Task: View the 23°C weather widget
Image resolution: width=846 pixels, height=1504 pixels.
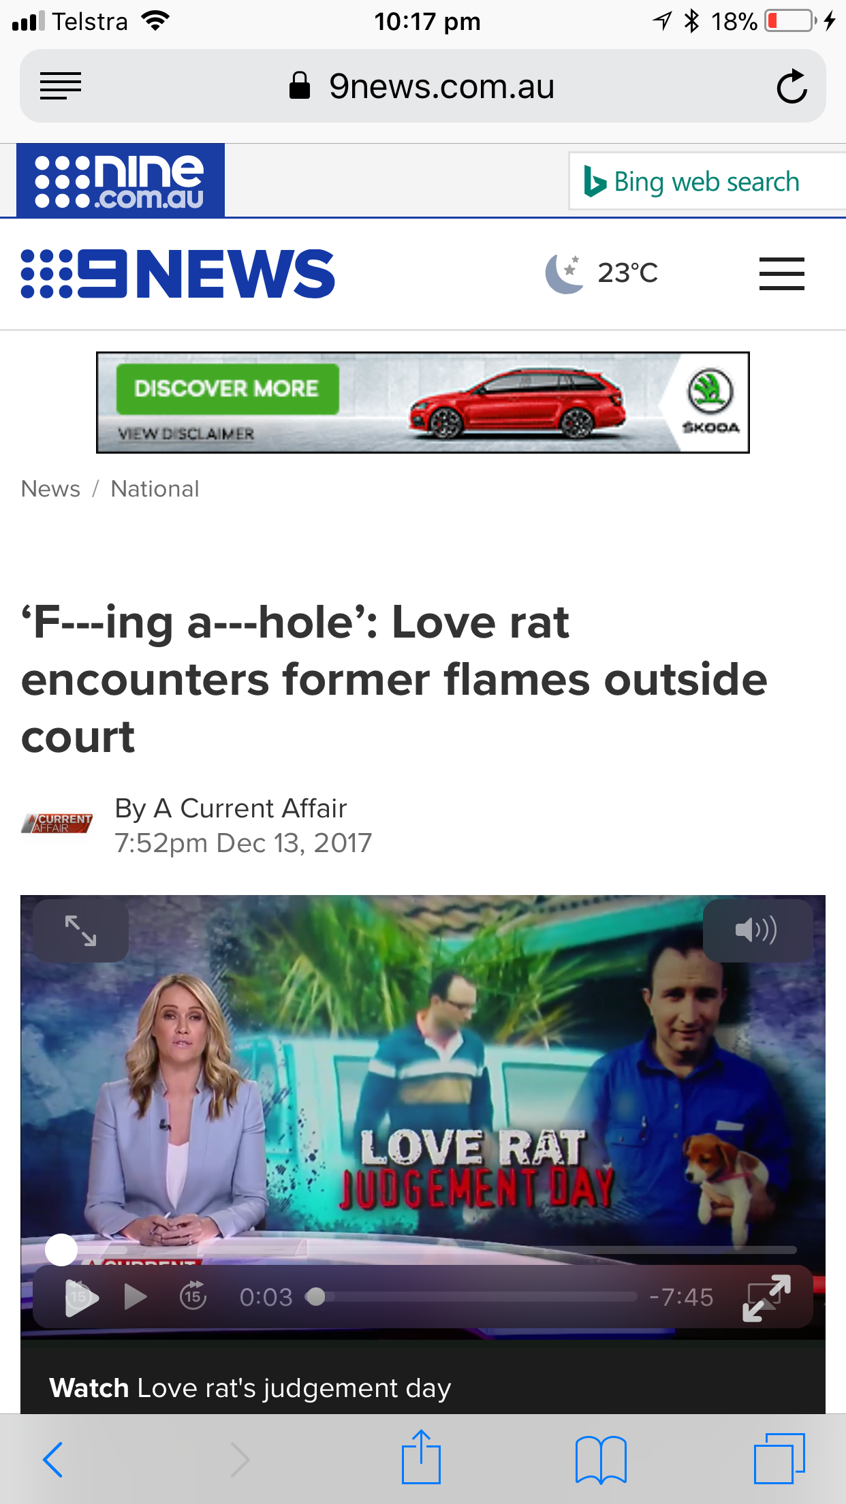Action: 601,273
